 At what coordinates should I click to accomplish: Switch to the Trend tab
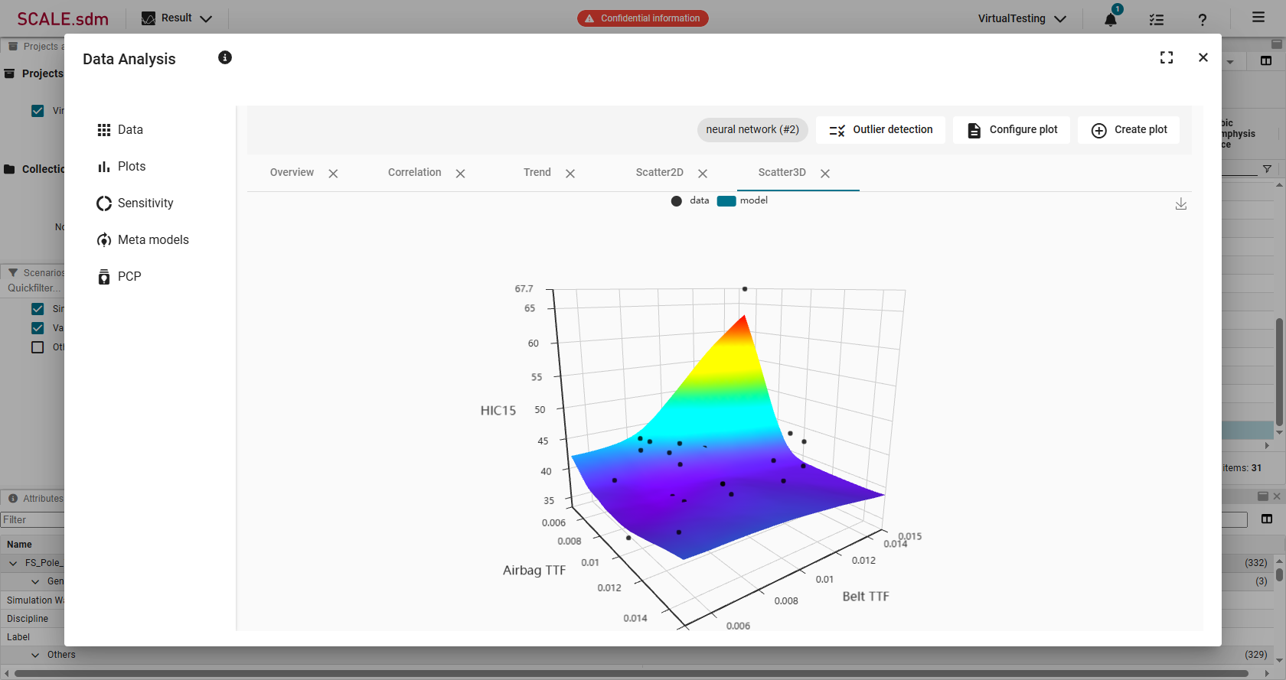point(537,173)
